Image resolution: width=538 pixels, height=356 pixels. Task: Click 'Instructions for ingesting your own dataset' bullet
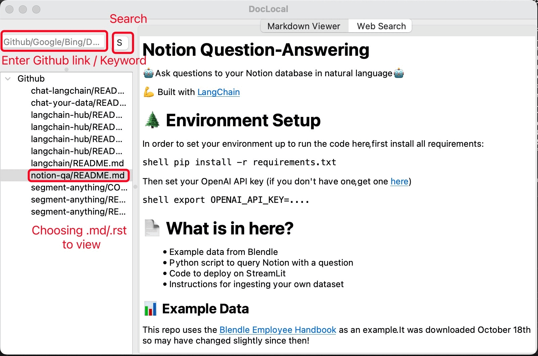pos(256,284)
